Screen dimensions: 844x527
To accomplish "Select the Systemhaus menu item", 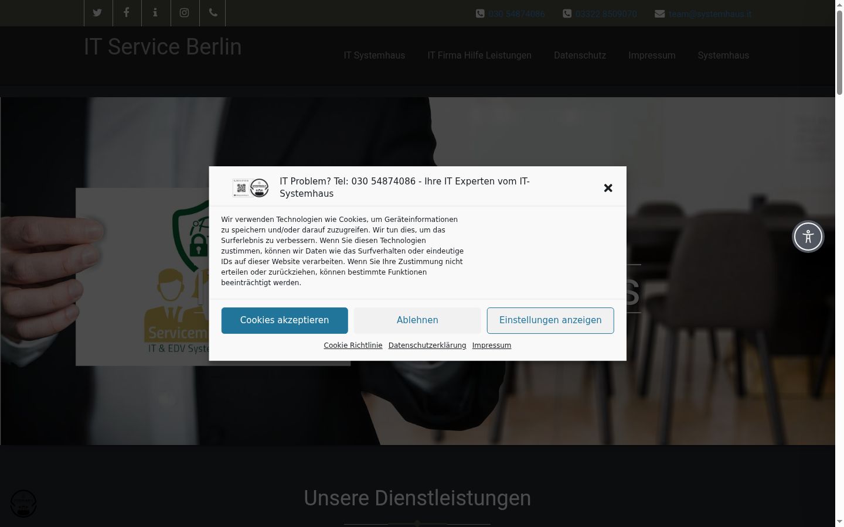I will [723, 56].
